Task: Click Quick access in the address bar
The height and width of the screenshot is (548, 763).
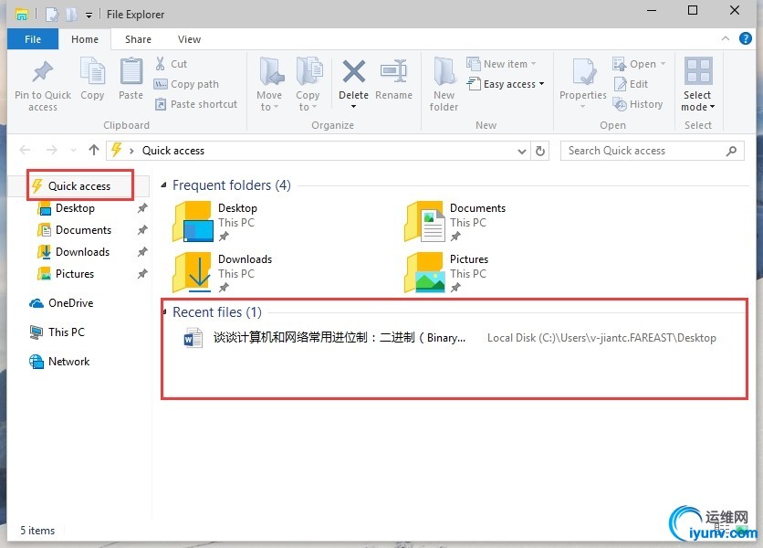Action: pos(173,151)
